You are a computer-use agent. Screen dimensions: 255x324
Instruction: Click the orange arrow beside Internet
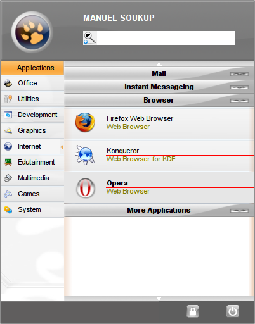(x=62, y=147)
